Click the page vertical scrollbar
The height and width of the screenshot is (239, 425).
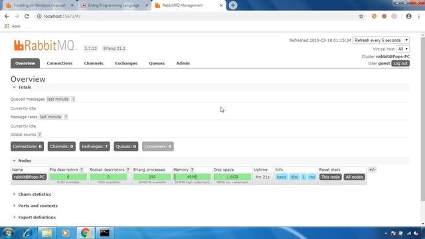[x=422, y=119]
